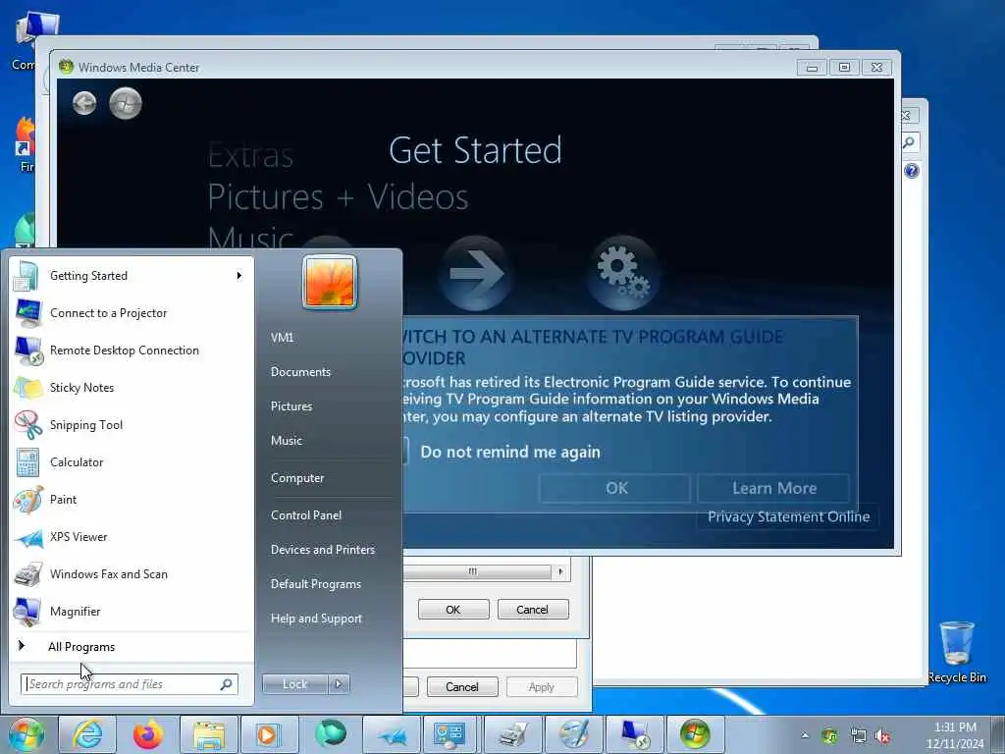
Task: Click the scrollbar right arrow in background dialog
Action: coord(560,571)
